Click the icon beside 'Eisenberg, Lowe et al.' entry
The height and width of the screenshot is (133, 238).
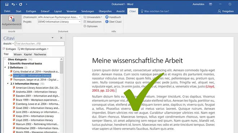[x=14, y=104]
